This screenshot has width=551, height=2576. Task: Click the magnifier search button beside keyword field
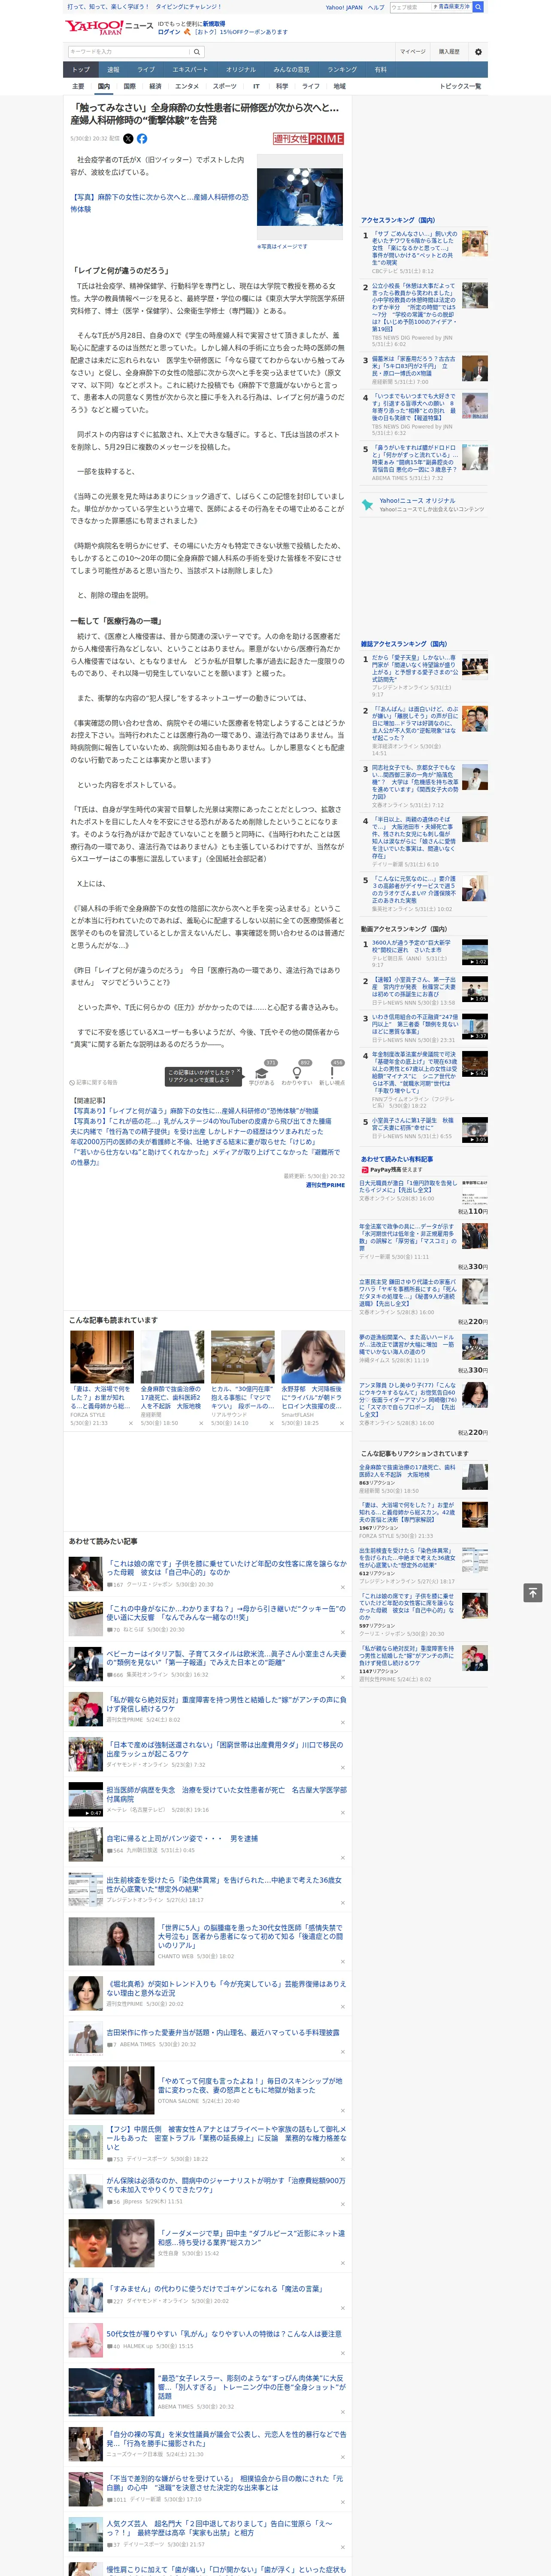click(x=196, y=51)
